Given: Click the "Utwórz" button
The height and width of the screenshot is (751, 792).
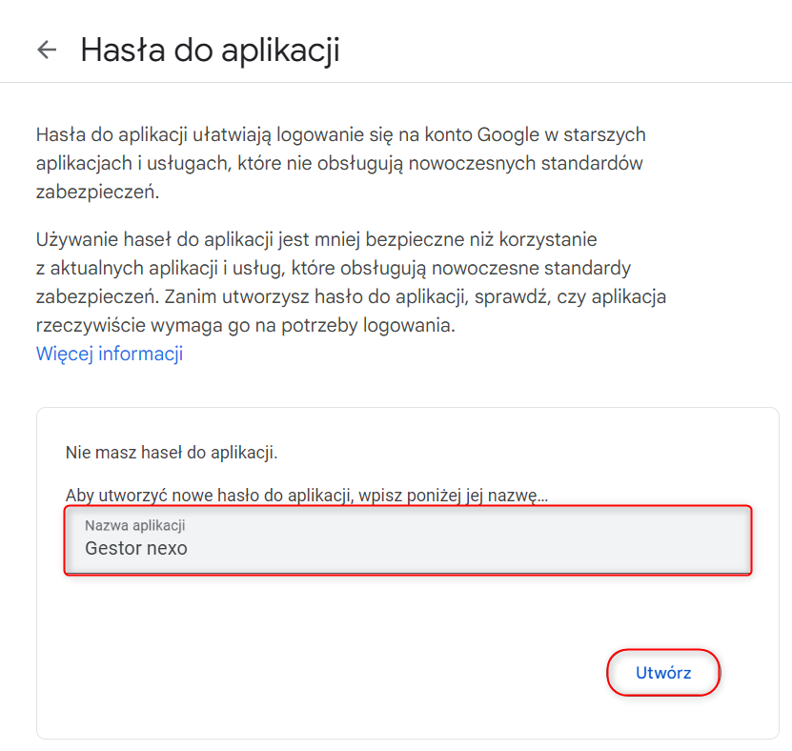Looking at the screenshot, I should coord(663,673).
